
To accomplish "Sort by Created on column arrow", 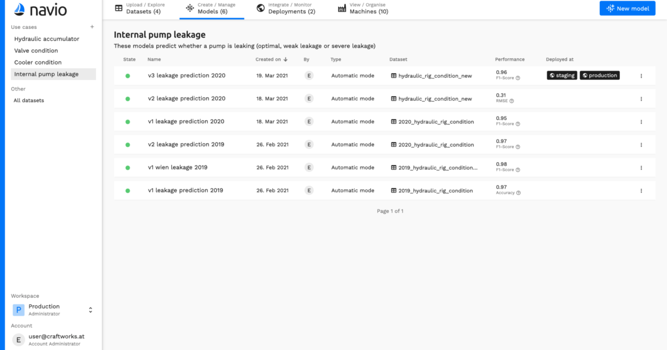I will coord(285,59).
